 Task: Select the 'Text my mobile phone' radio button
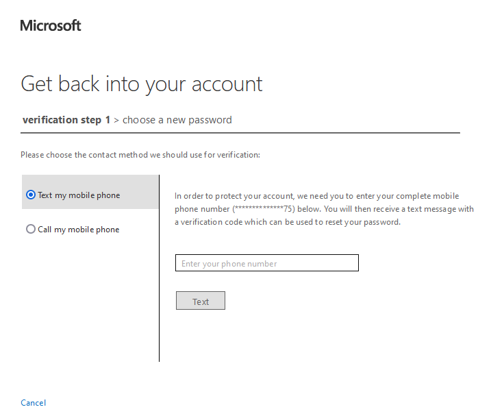point(30,195)
